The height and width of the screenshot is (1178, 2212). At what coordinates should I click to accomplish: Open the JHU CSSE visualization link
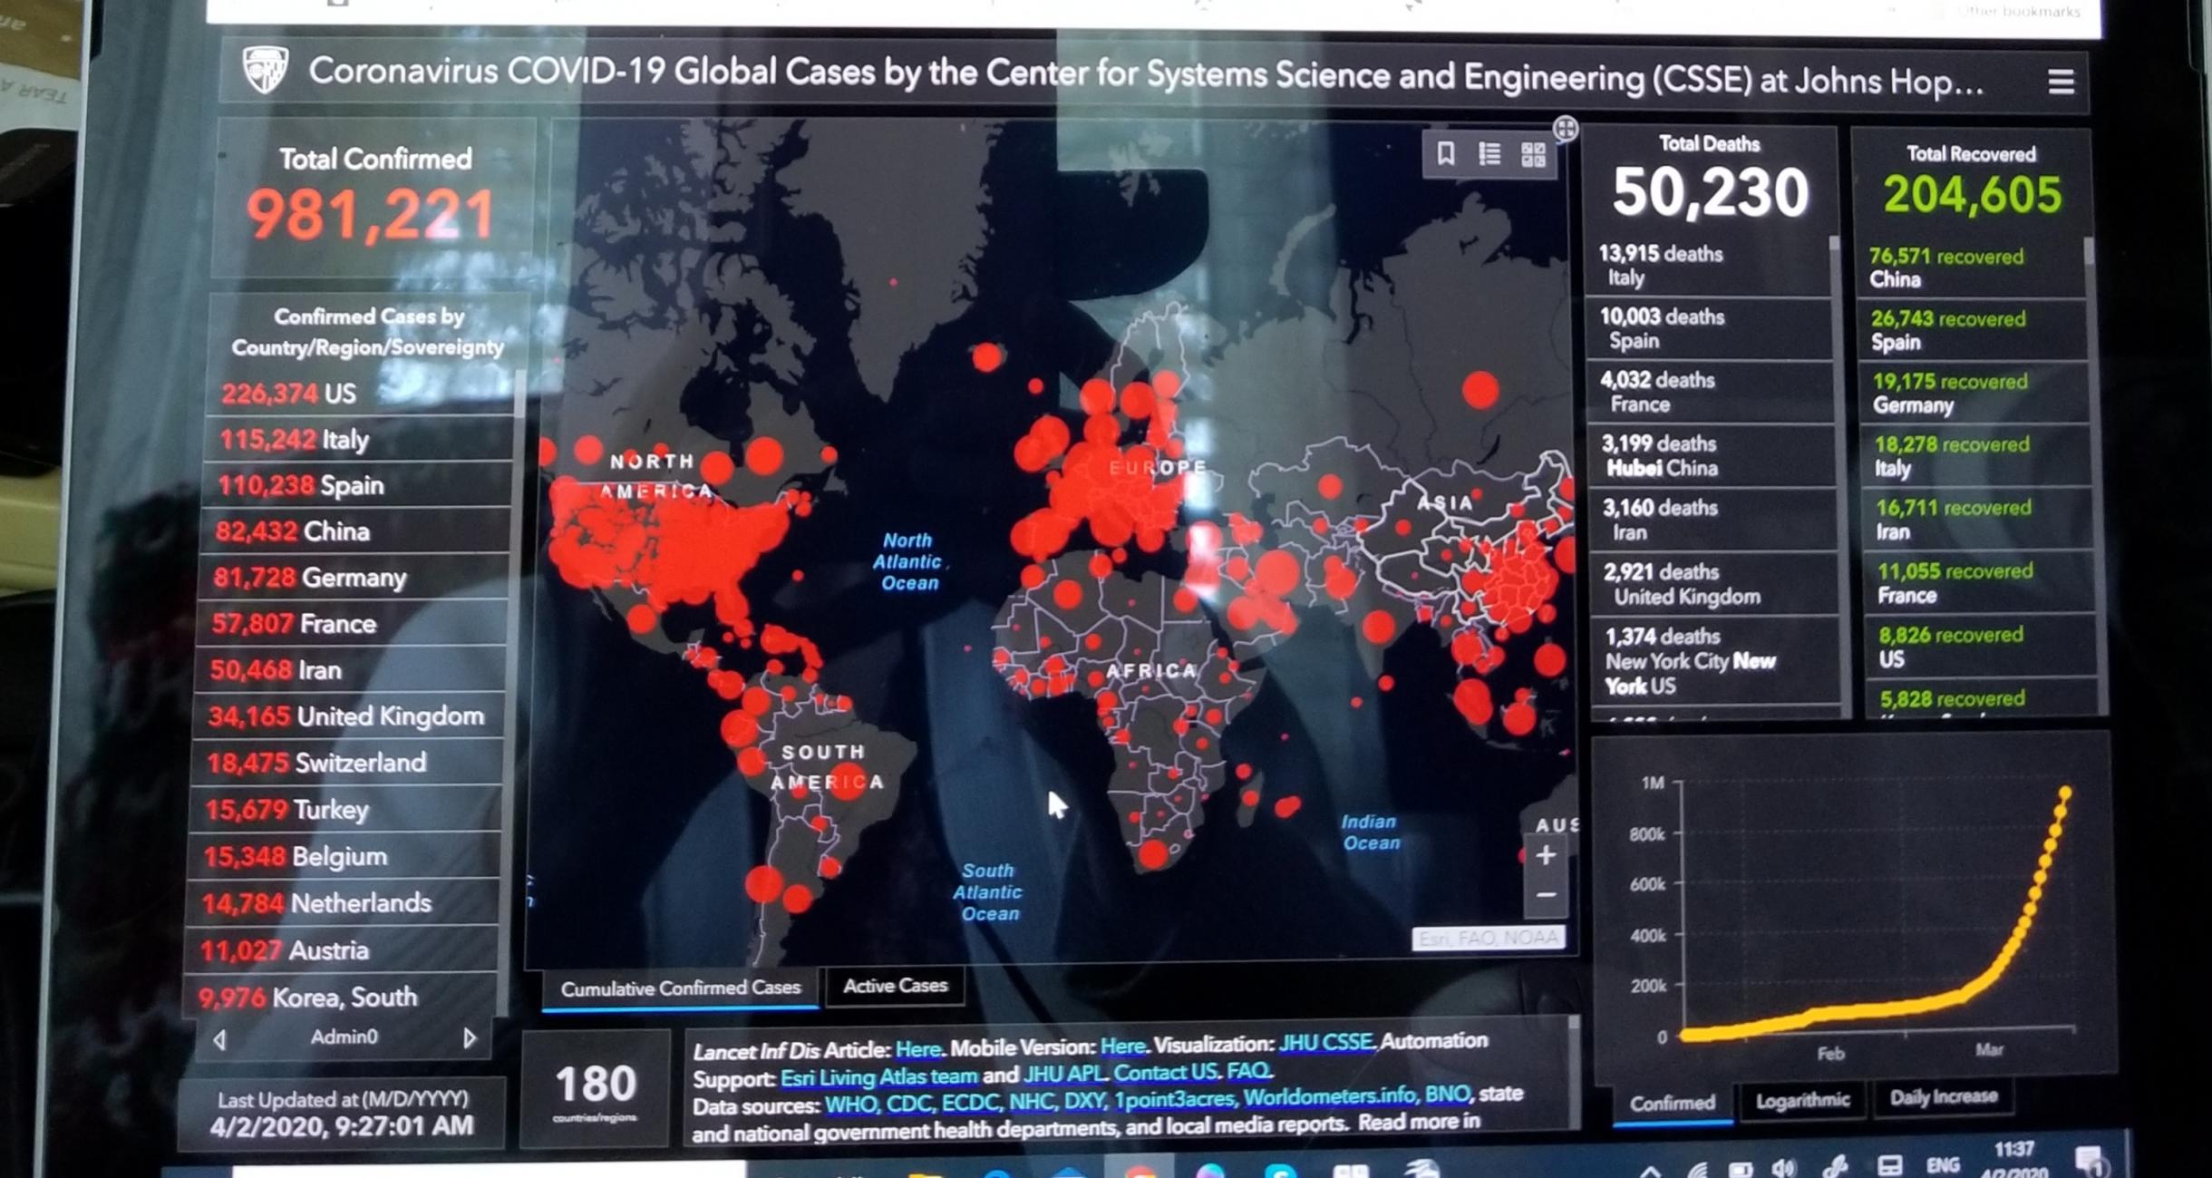[1327, 1043]
